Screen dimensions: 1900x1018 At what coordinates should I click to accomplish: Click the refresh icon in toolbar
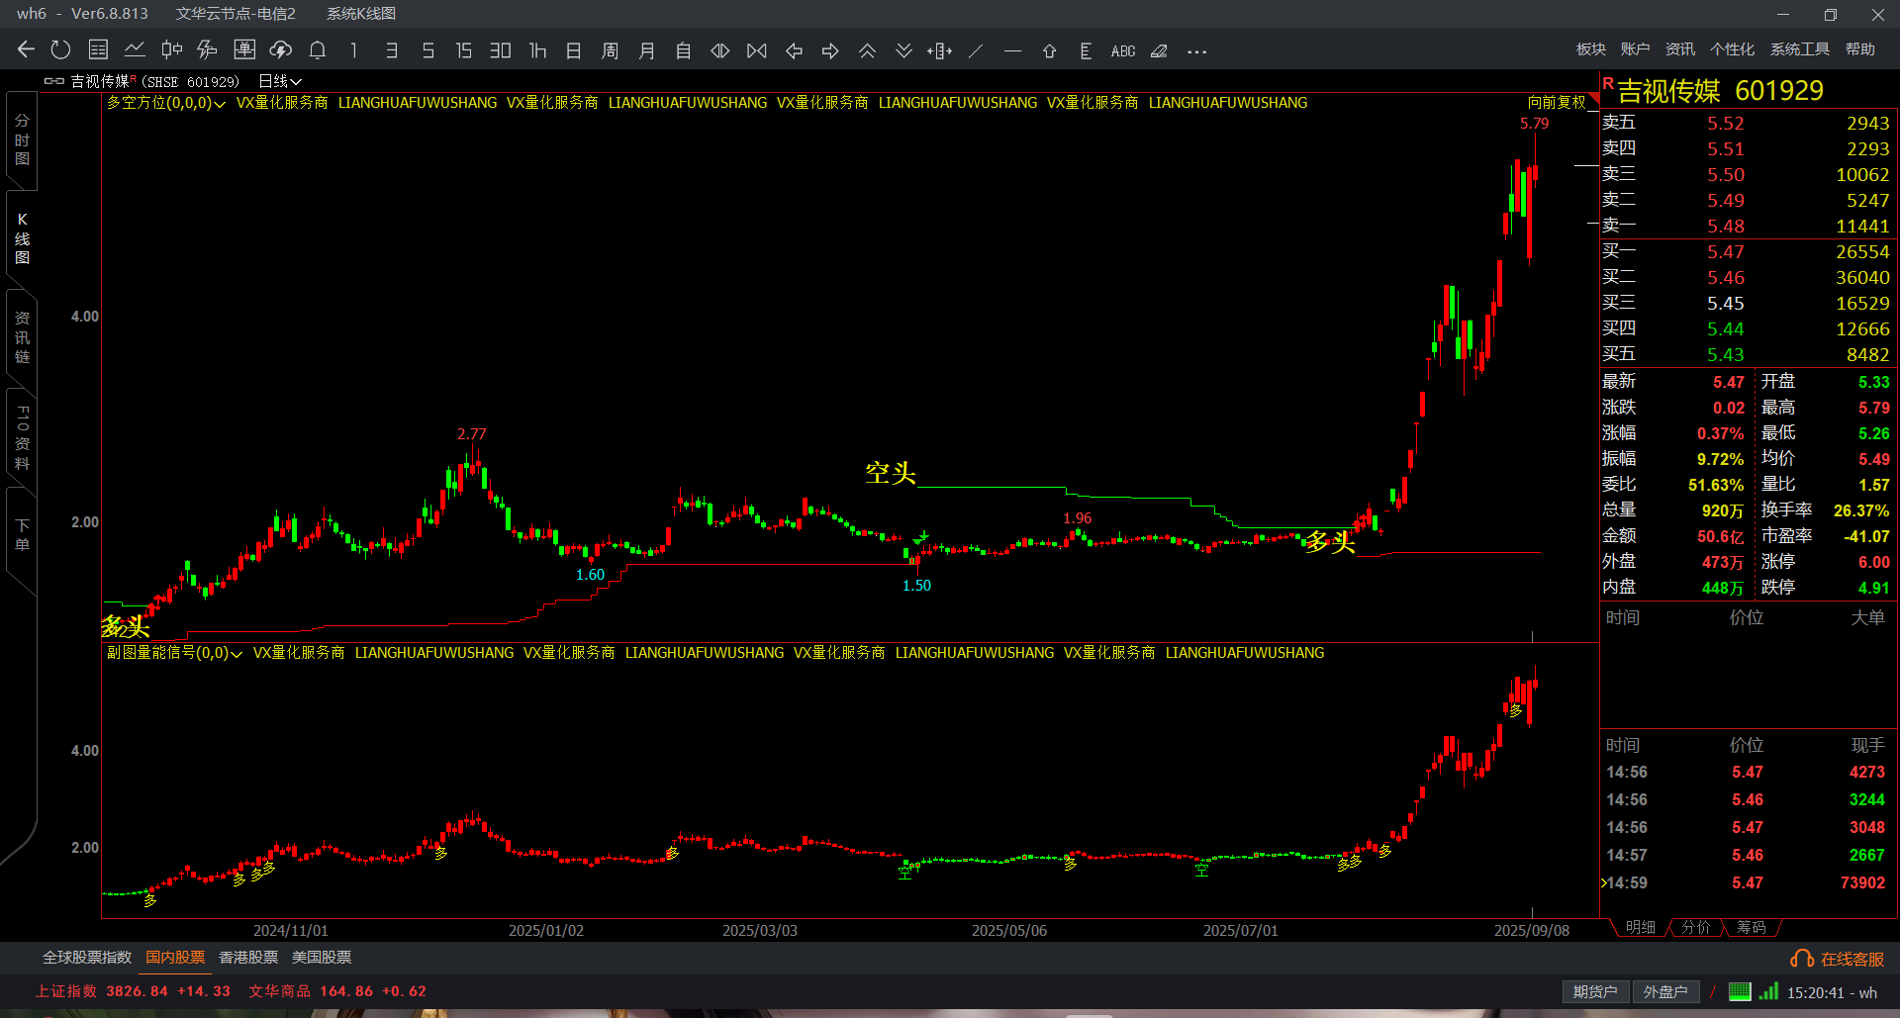pos(60,50)
